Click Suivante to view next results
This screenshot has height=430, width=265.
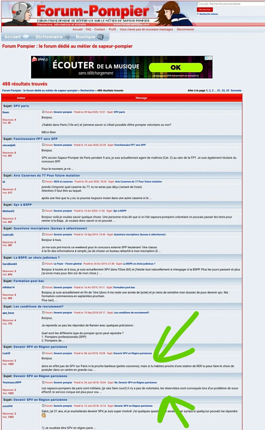point(236,90)
